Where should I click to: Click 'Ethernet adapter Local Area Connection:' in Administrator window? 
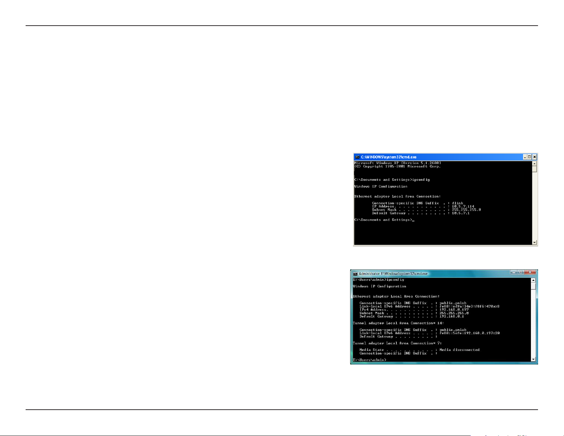coord(396,296)
